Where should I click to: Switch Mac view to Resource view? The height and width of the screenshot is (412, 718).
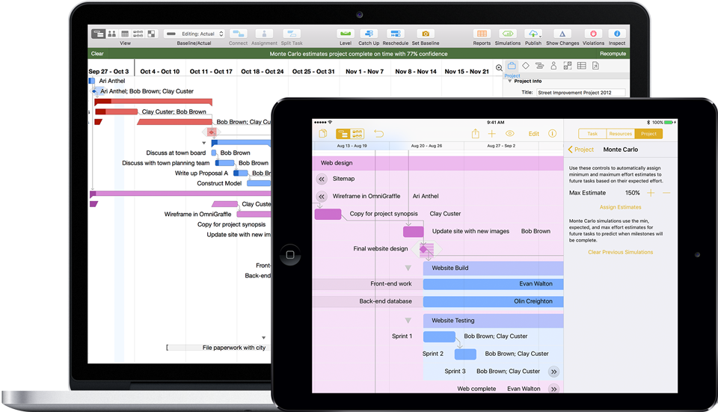click(111, 34)
